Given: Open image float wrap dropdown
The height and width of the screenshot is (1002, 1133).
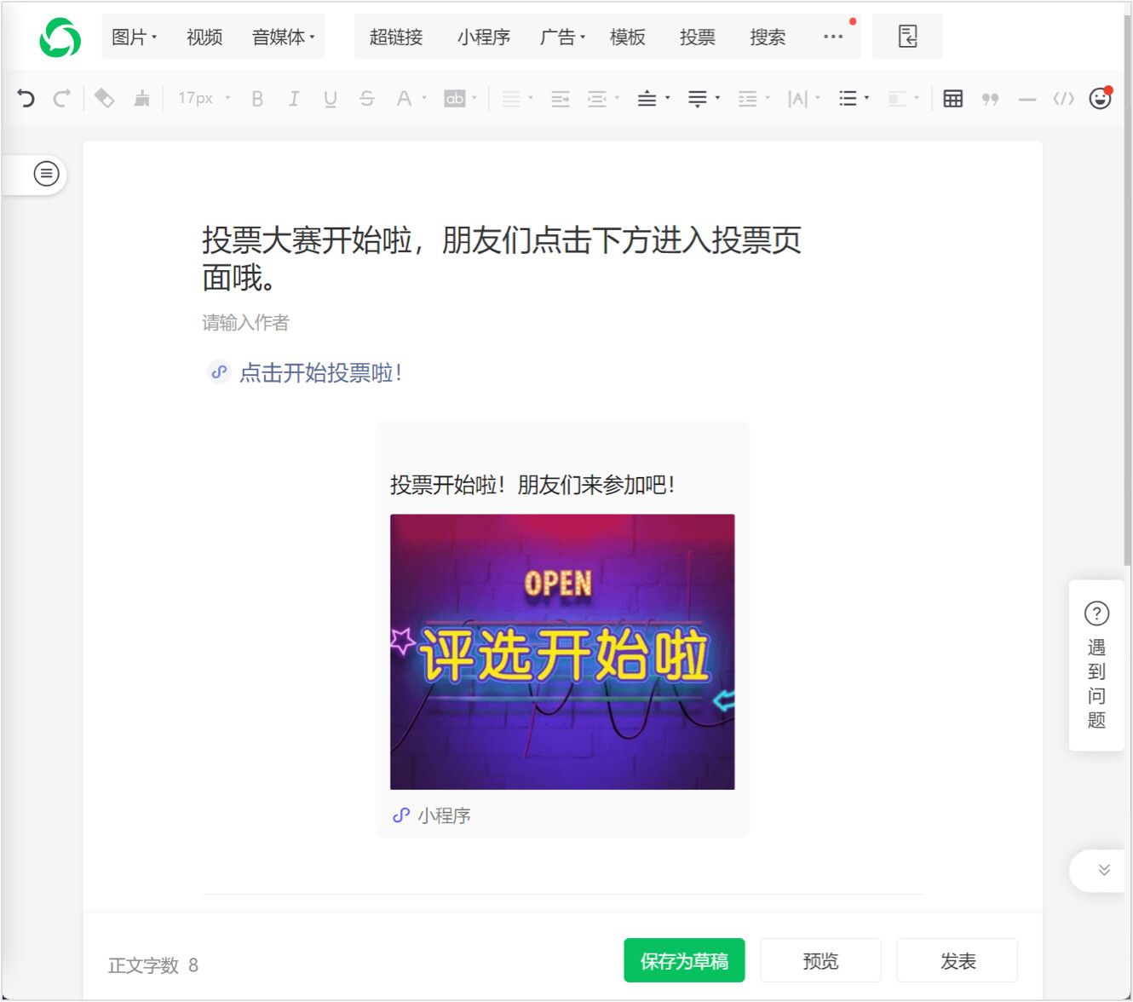Looking at the screenshot, I should tap(904, 99).
